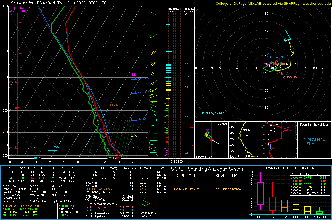Screen dimensions: 332x220
Task: Select the 'Theta-E v. Pres' plot label
Action: (246, 132)
